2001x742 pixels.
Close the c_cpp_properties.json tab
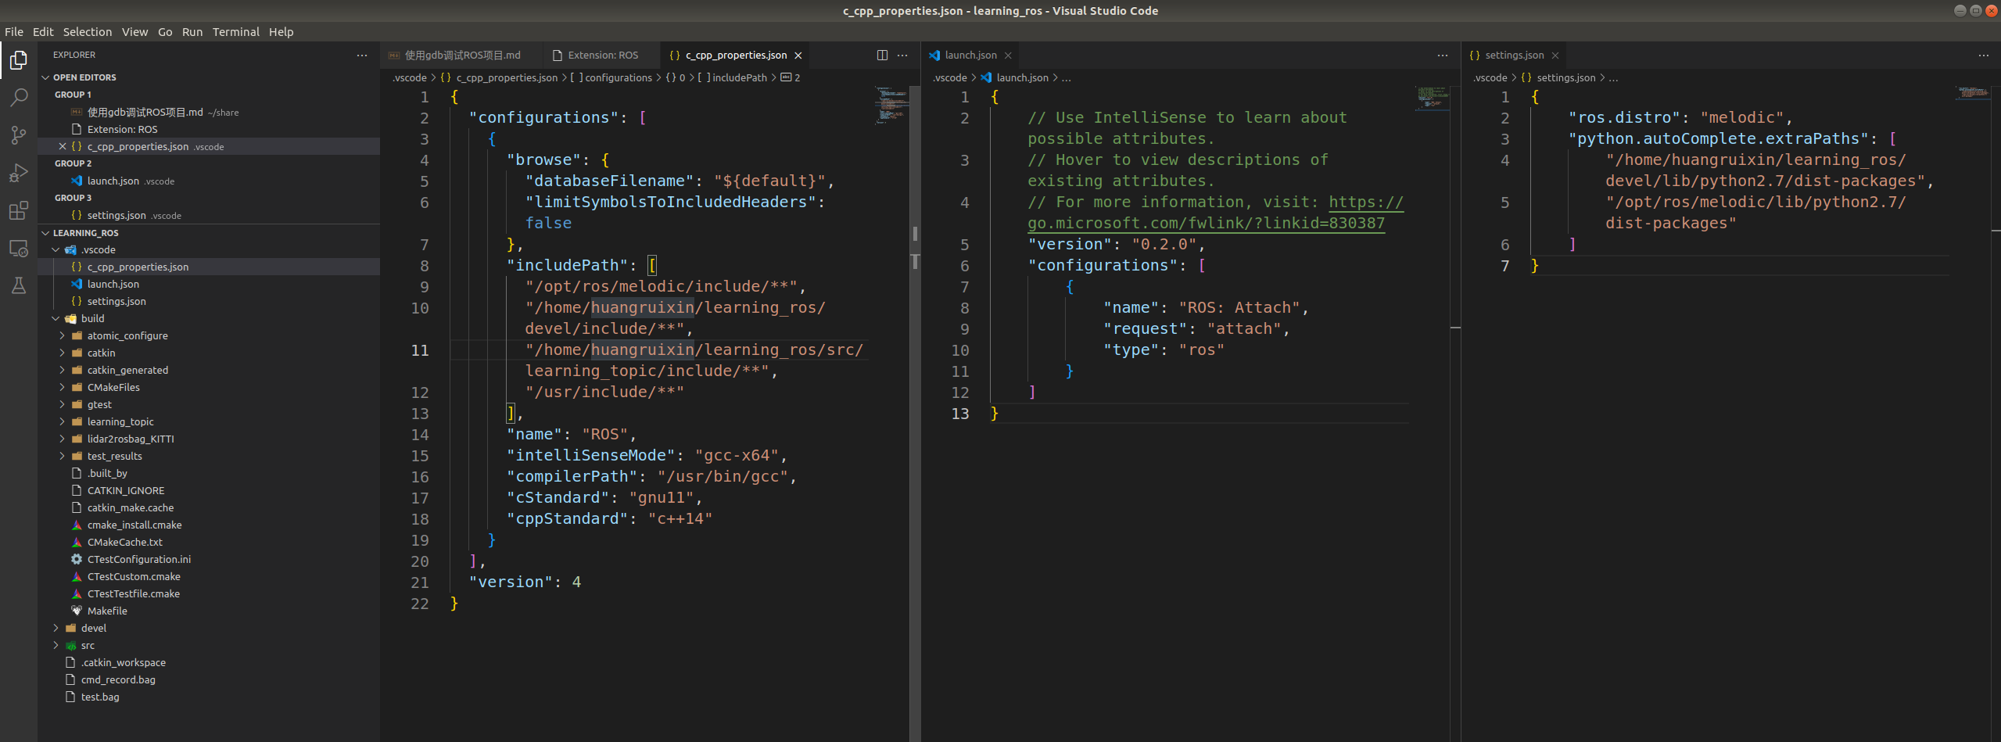(798, 56)
